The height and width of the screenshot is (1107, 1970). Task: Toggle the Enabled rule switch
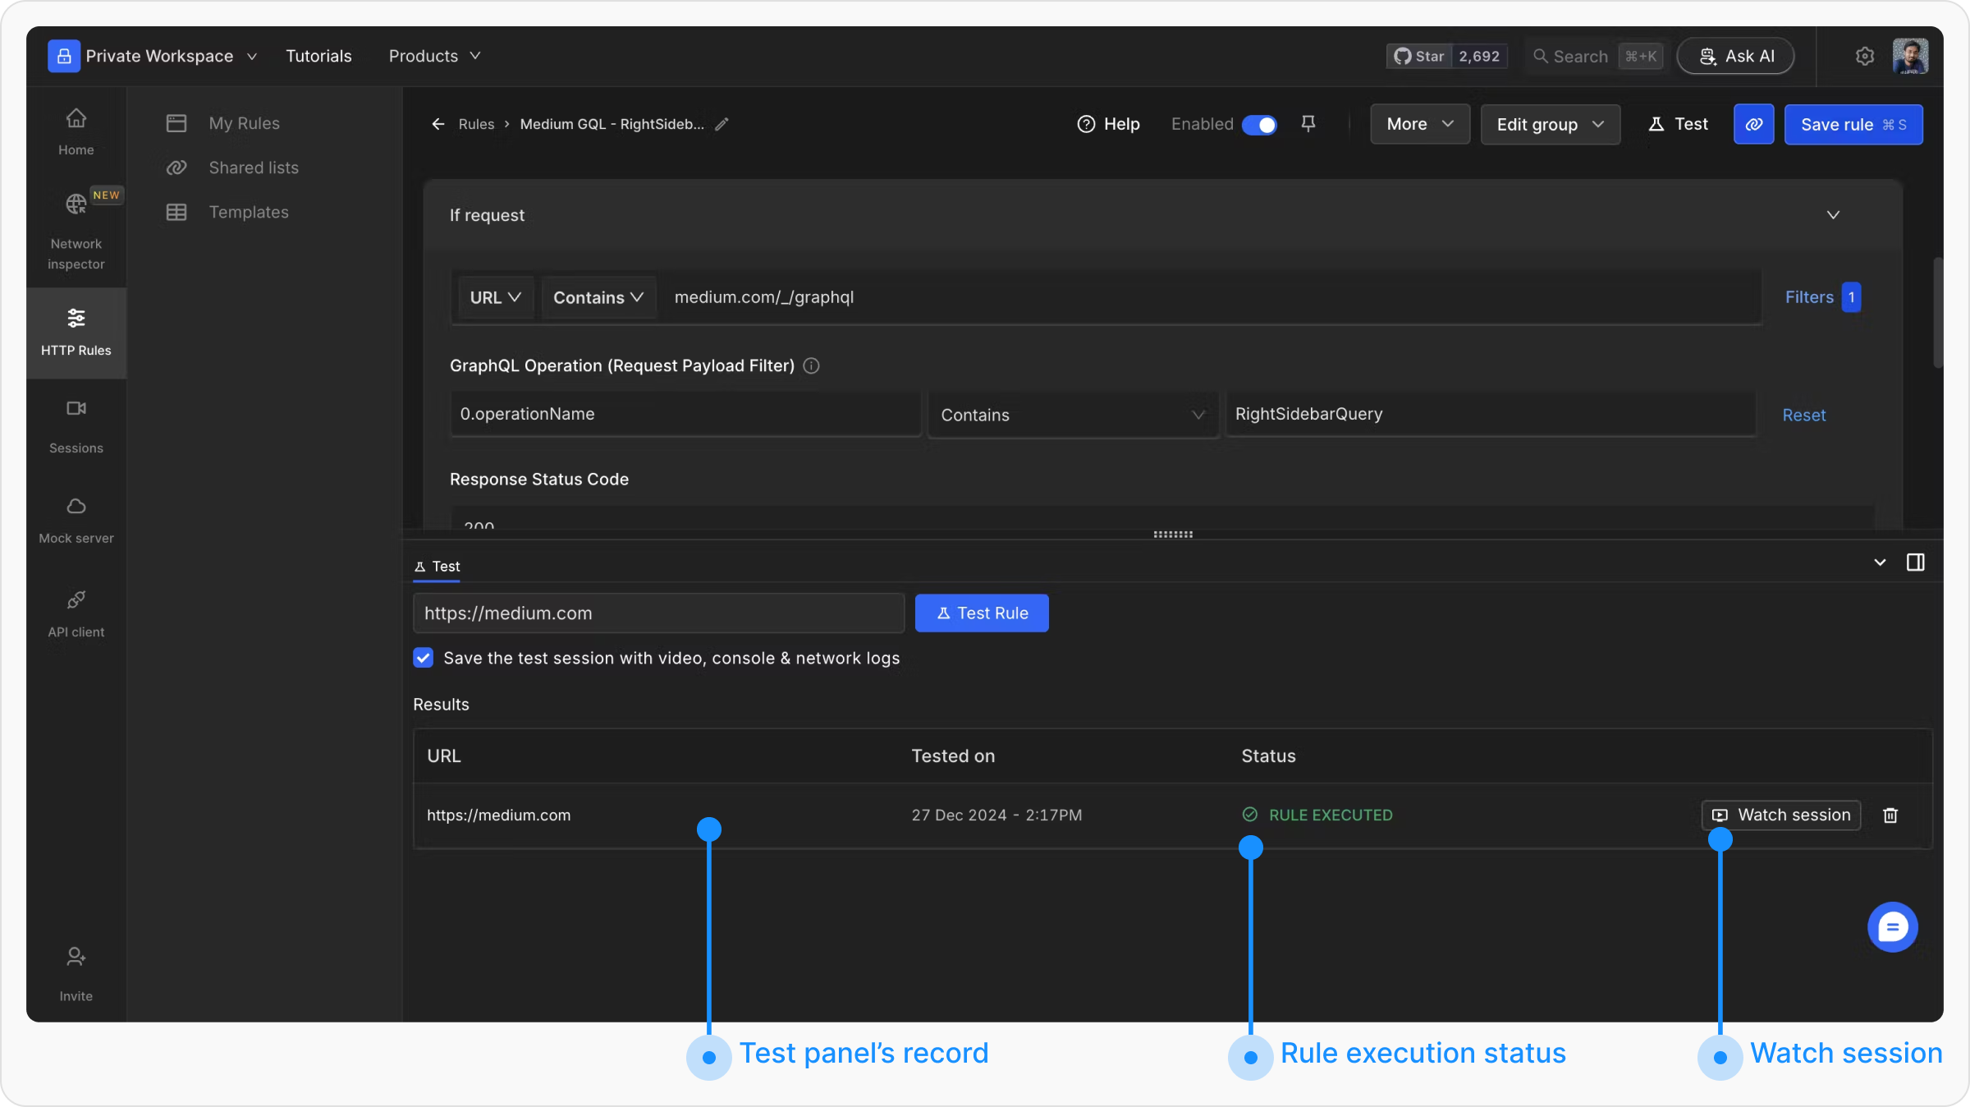point(1259,125)
